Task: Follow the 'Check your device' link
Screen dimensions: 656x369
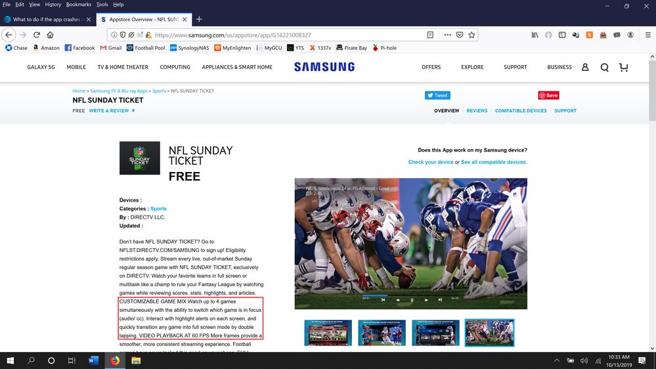Action: pyautogui.click(x=430, y=162)
